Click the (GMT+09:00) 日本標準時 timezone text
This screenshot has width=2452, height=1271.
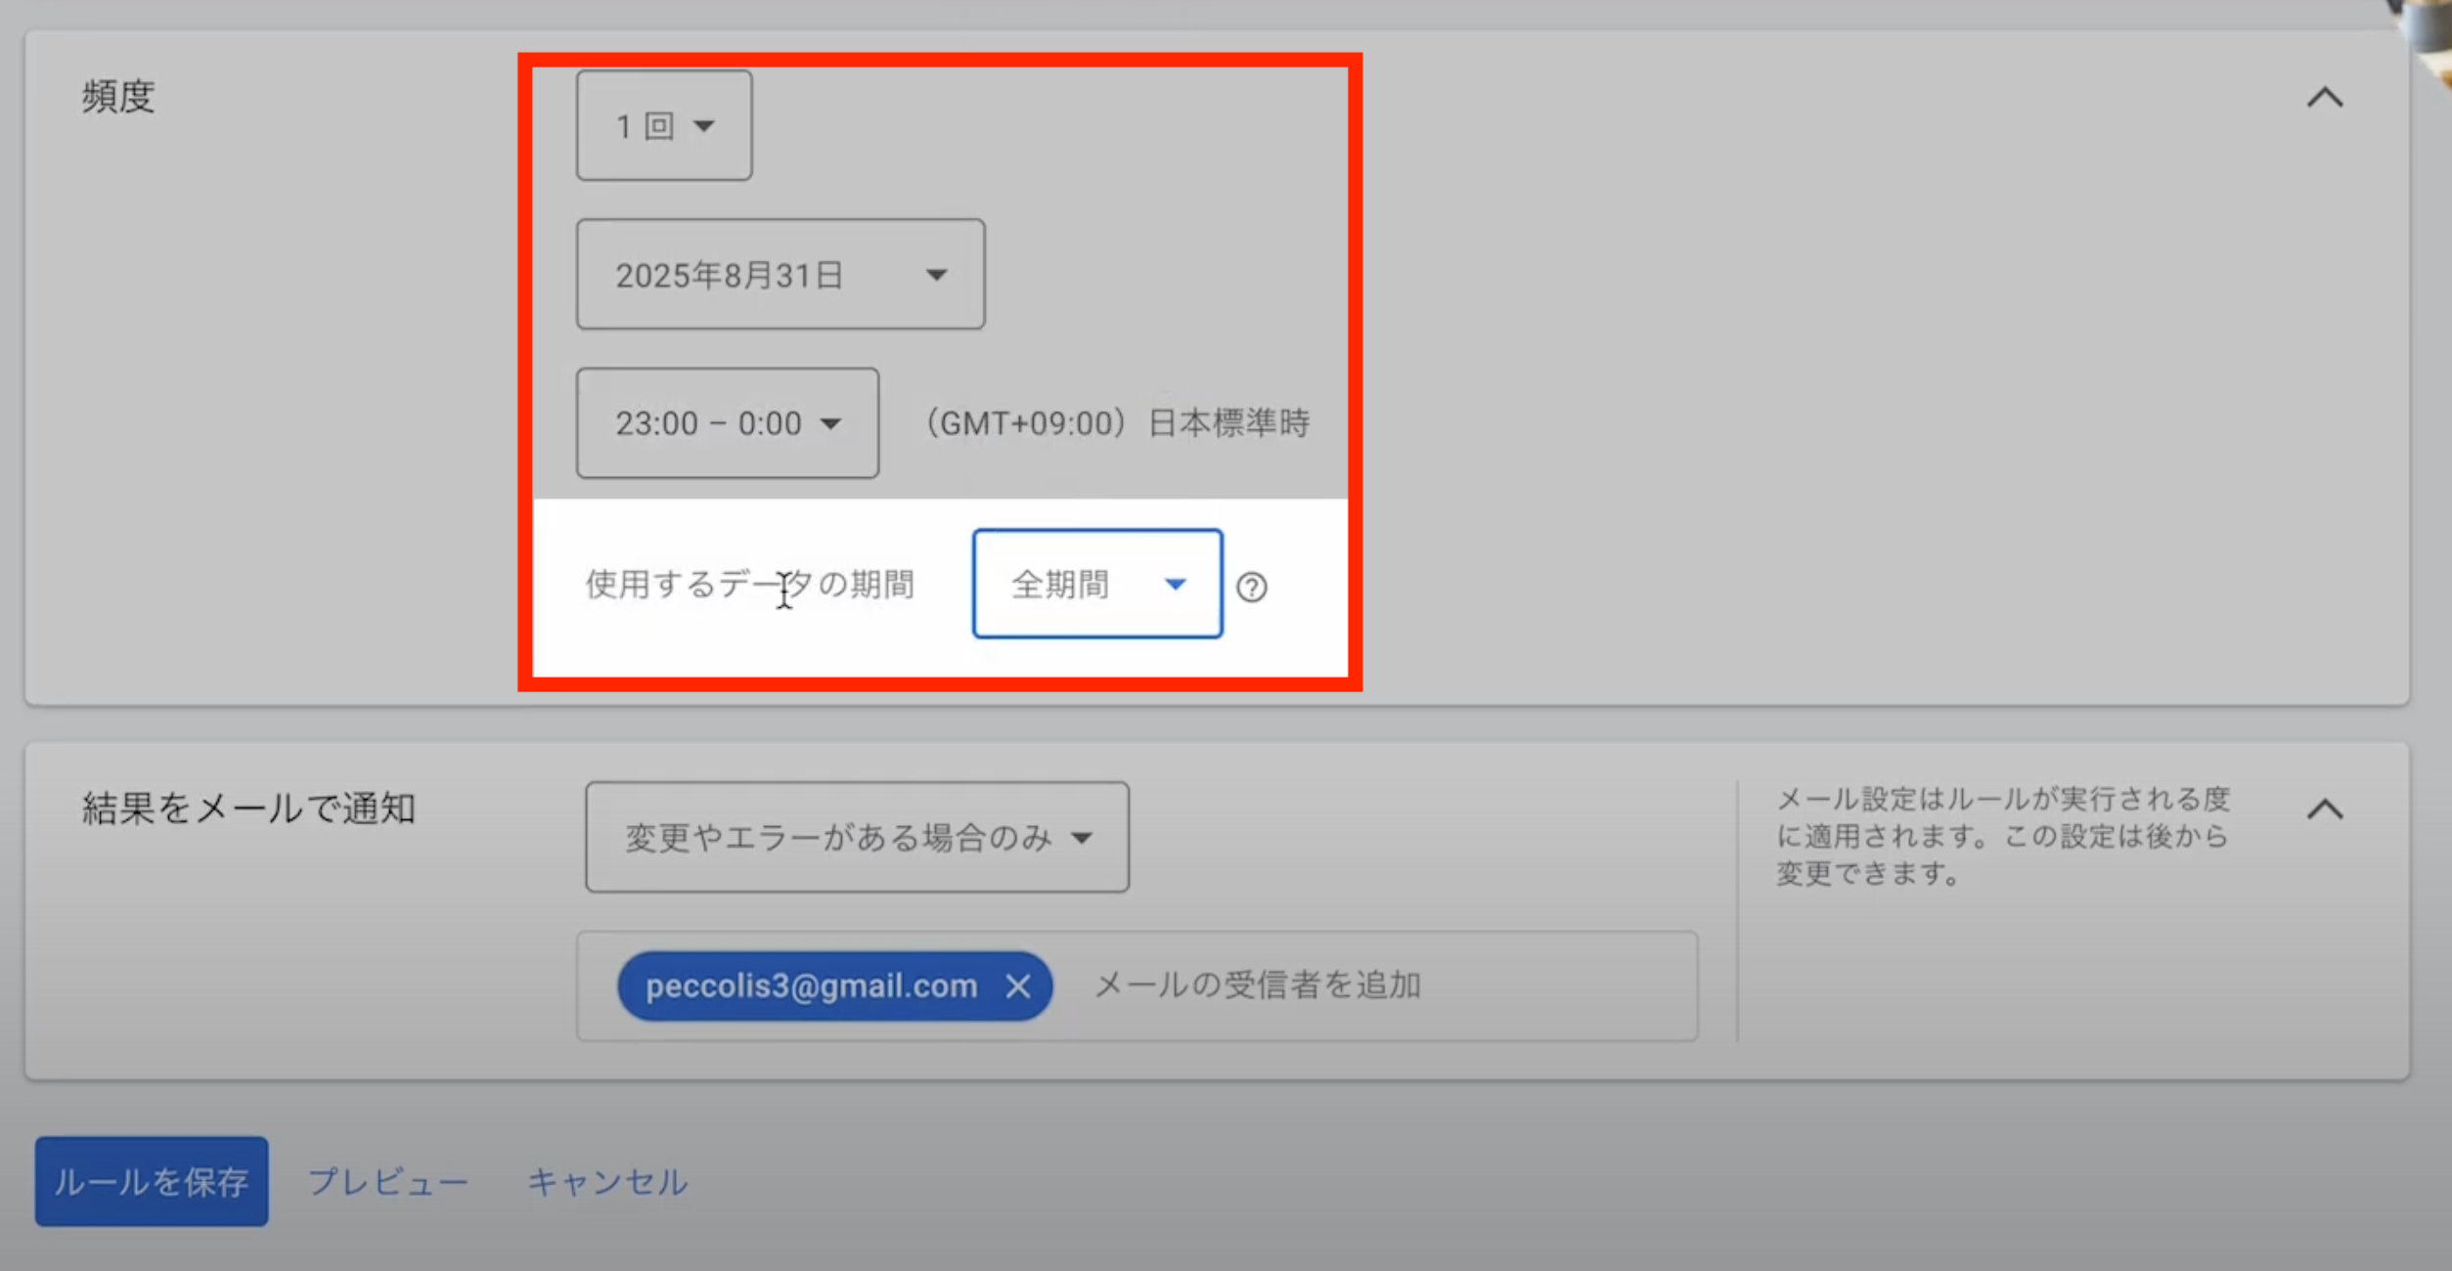pos(1117,423)
